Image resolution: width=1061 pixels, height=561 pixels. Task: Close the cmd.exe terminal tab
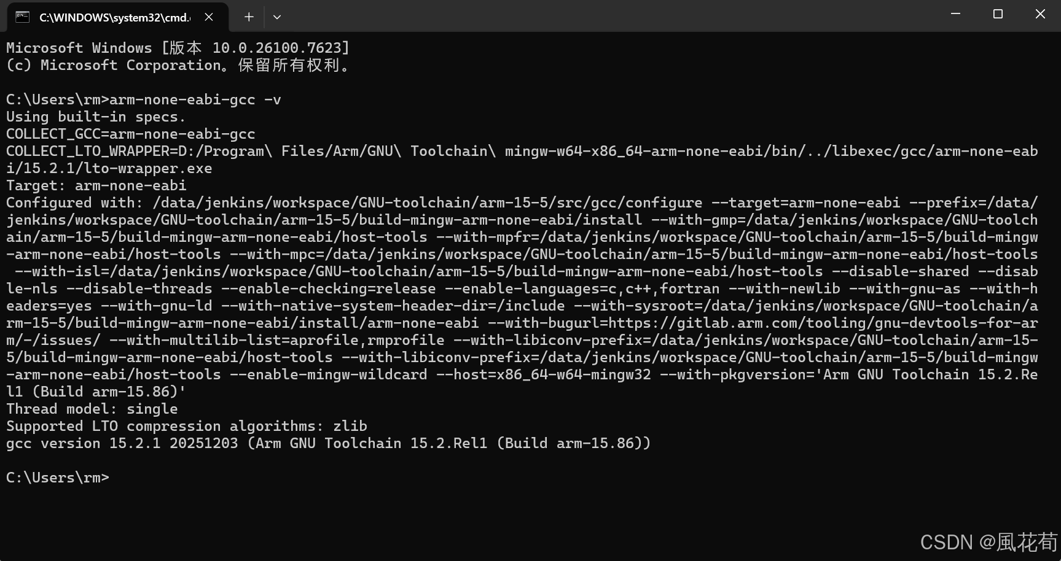(x=209, y=17)
